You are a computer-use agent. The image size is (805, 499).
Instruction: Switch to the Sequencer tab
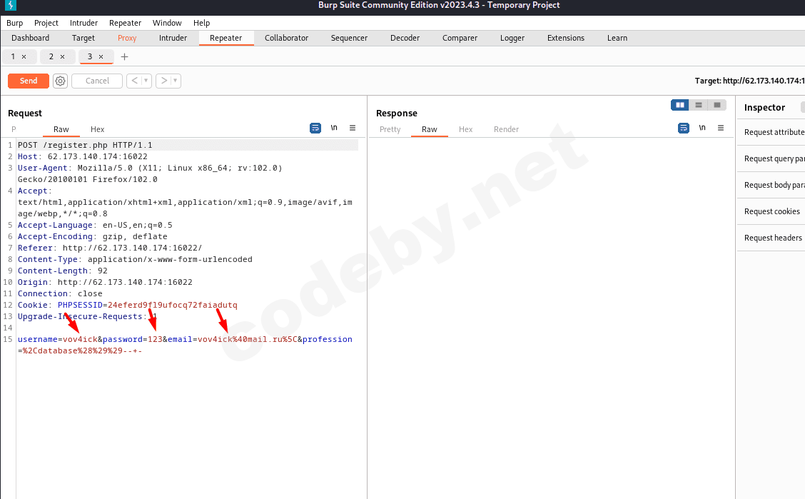(349, 38)
